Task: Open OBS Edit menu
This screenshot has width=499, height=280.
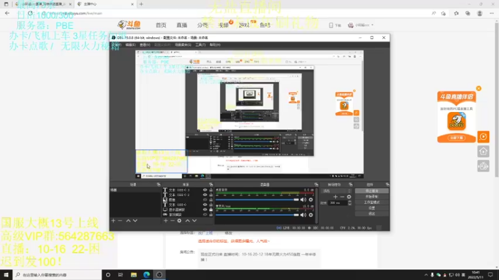Action: click(x=130, y=45)
